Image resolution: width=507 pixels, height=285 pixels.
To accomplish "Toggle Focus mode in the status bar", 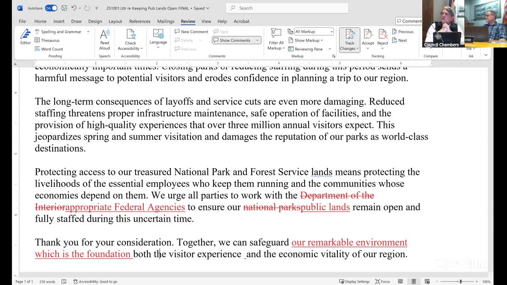I will point(382,281).
